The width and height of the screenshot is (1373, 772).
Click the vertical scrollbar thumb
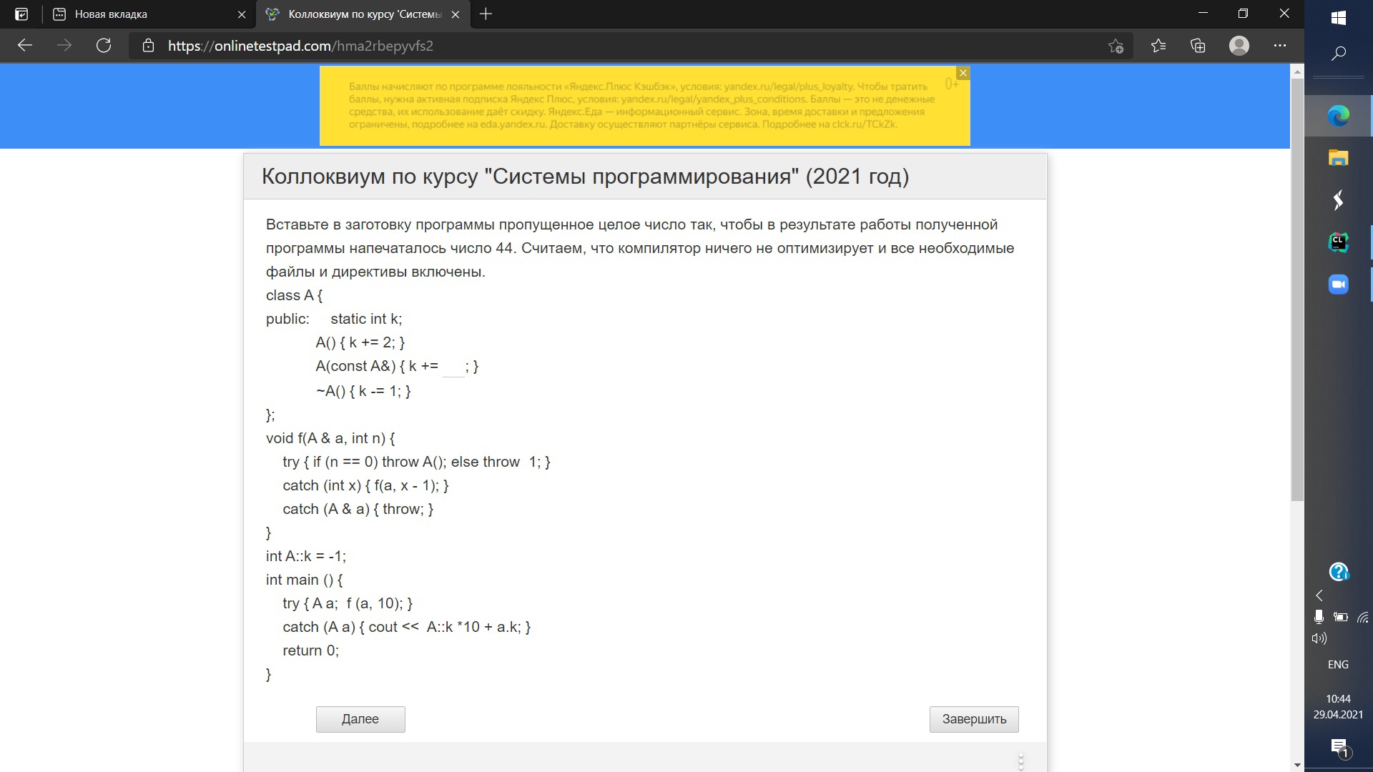[x=1297, y=289]
